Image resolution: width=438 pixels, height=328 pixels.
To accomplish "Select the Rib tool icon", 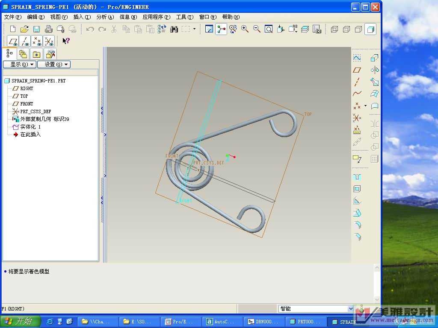I will (357, 201).
